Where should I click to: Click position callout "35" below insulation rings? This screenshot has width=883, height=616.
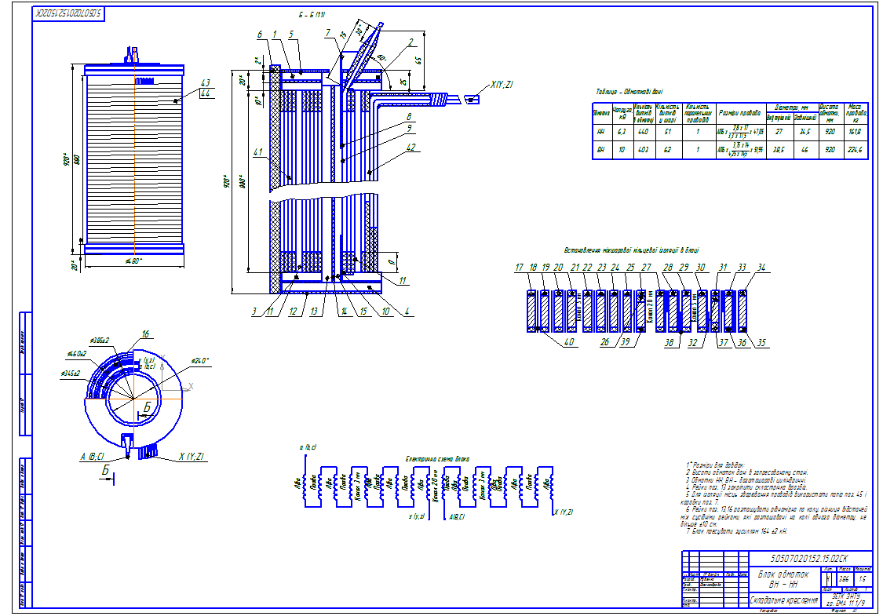[x=761, y=342]
